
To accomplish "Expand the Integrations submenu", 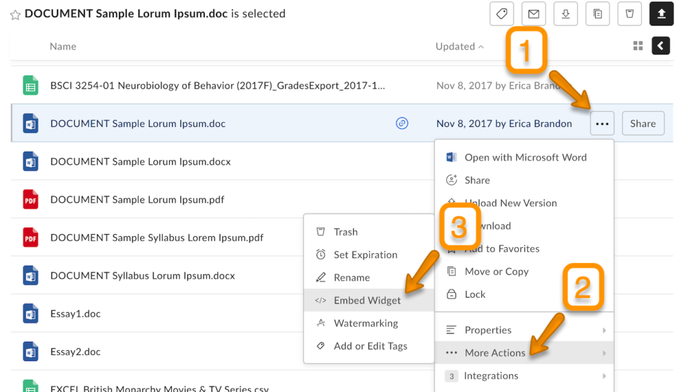I will pyautogui.click(x=491, y=375).
